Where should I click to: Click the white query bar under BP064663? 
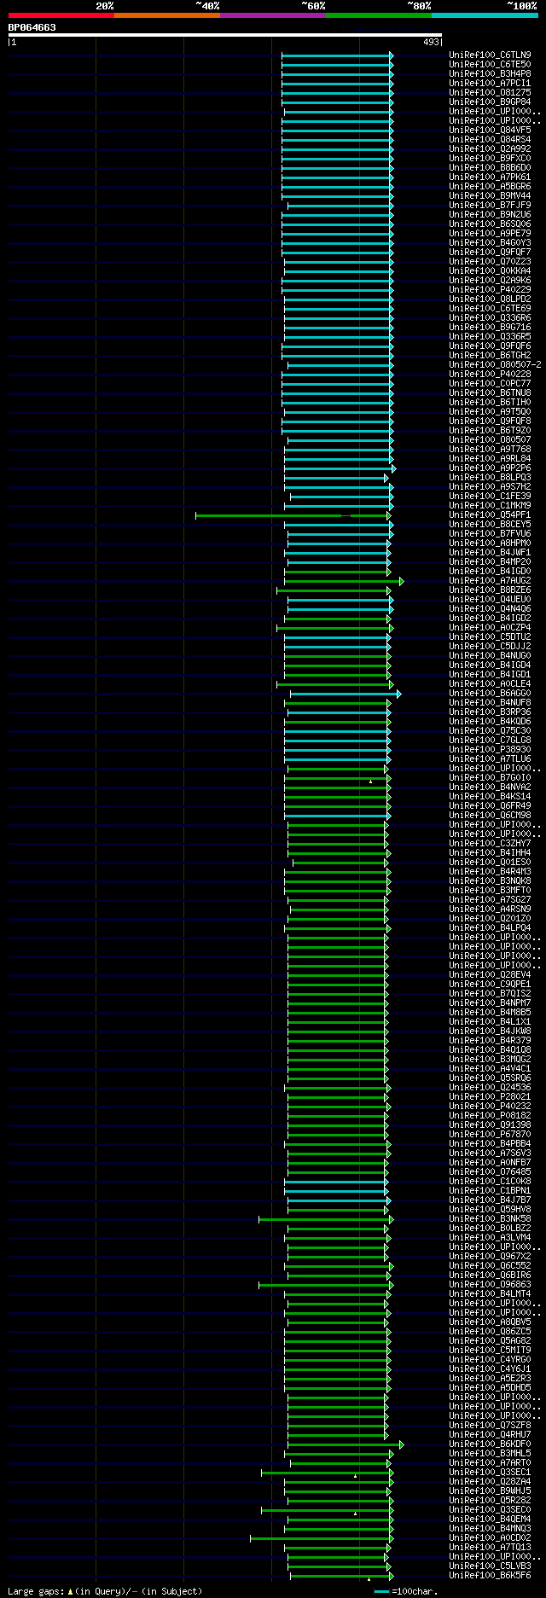coord(225,35)
